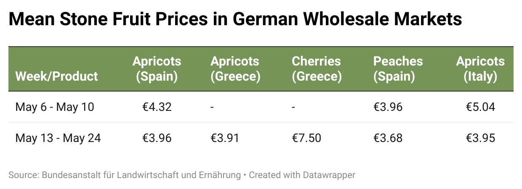Open the Created with Datawrapper link
This screenshot has width=522, height=189.
click(302, 175)
